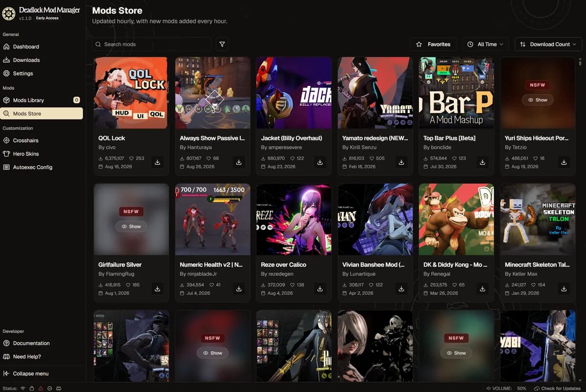Click the Early Access badge
Screen dimensions: 586x392
(47, 18)
